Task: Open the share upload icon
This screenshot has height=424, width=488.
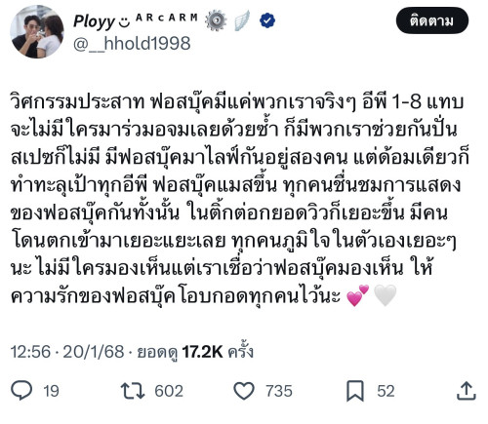Action: click(467, 391)
